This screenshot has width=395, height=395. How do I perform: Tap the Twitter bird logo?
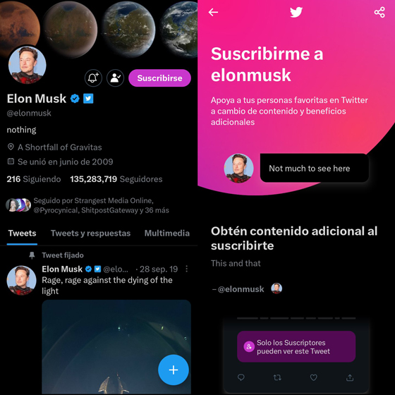click(296, 12)
